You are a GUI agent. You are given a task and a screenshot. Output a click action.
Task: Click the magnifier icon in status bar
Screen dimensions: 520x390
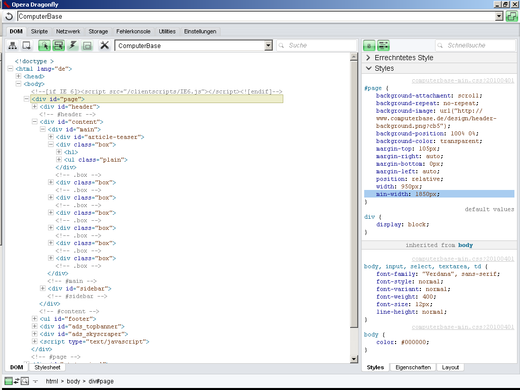[25, 381]
